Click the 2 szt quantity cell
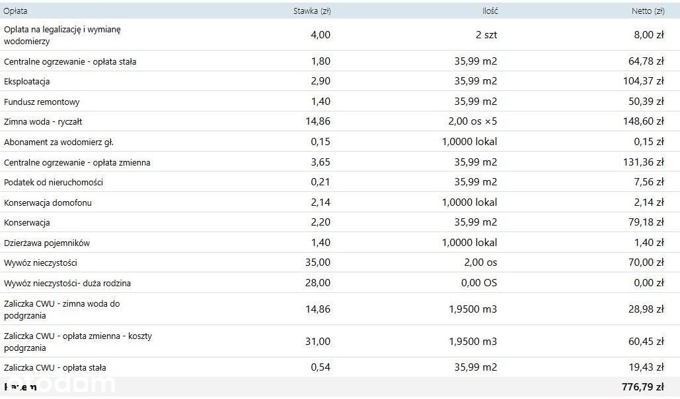 click(486, 34)
